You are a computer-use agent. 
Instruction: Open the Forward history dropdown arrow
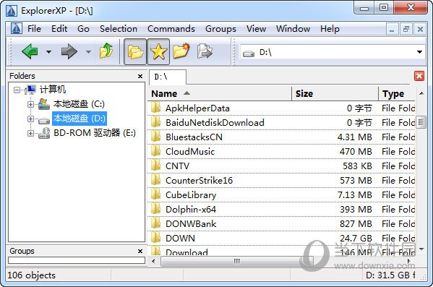[x=88, y=51]
